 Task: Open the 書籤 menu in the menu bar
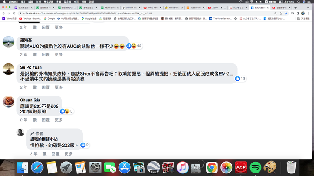pos(58,2)
